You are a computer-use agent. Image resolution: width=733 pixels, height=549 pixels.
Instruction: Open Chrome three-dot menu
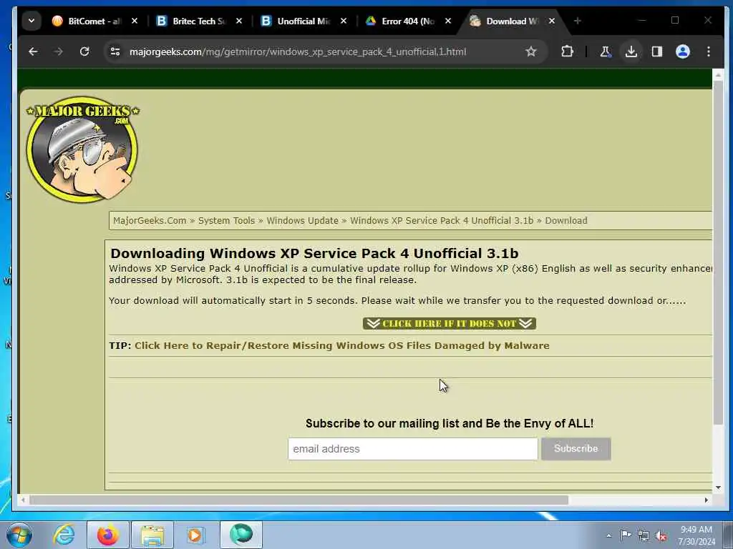tap(709, 51)
